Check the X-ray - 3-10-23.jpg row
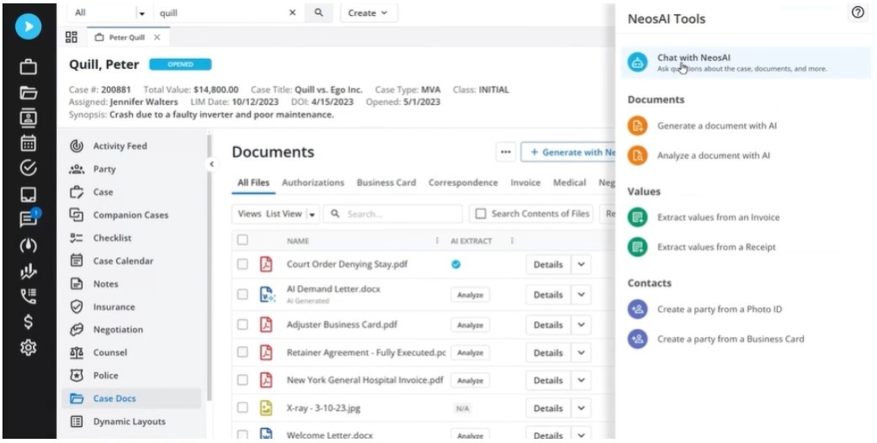Image resolution: width=877 pixels, height=443 pixels. [x=242, y=408]
